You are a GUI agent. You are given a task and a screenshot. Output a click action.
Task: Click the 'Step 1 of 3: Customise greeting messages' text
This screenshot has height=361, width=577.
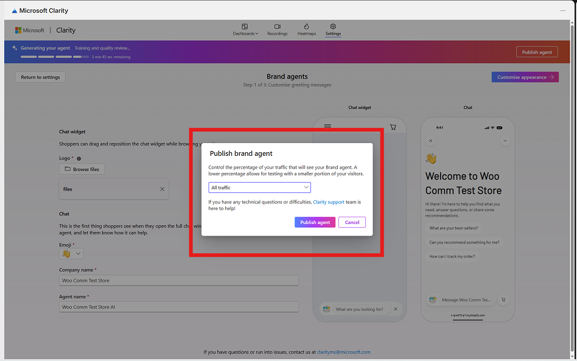click(x=287, y=85)
